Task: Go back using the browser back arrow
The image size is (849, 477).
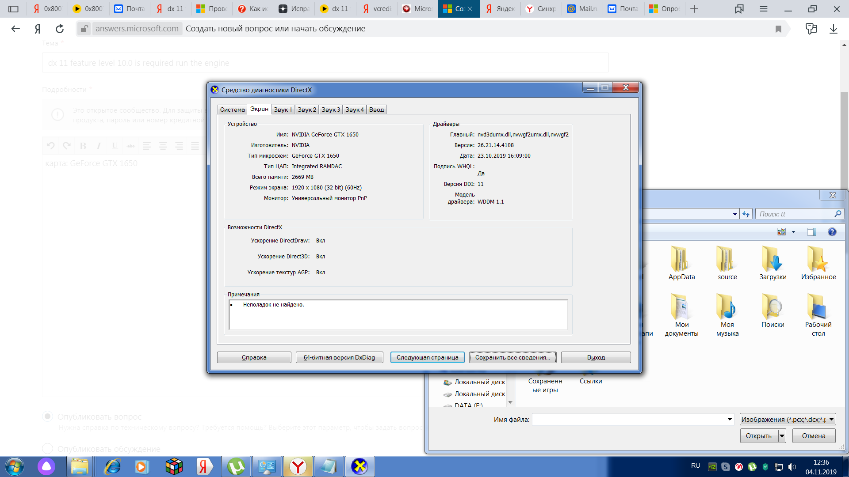Action: [15, 29]
